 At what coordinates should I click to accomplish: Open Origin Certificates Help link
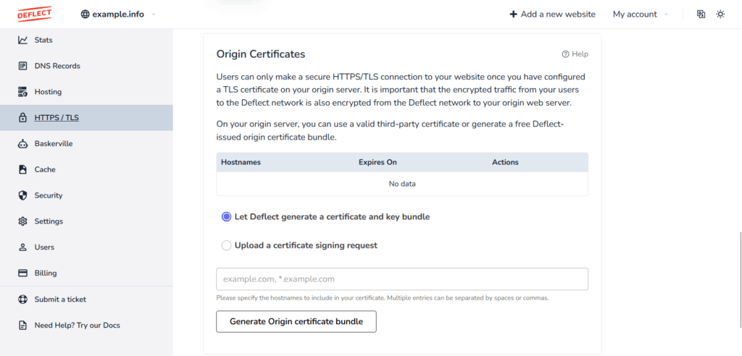(x=575, y=54)
